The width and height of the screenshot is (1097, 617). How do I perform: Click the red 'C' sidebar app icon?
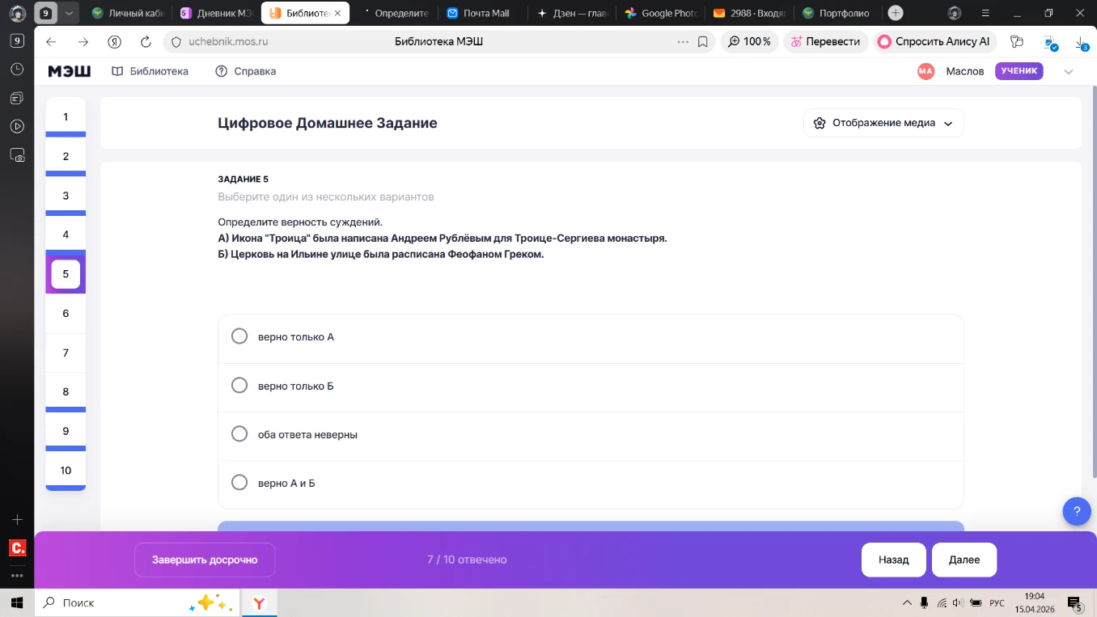[x=17, y=548]
